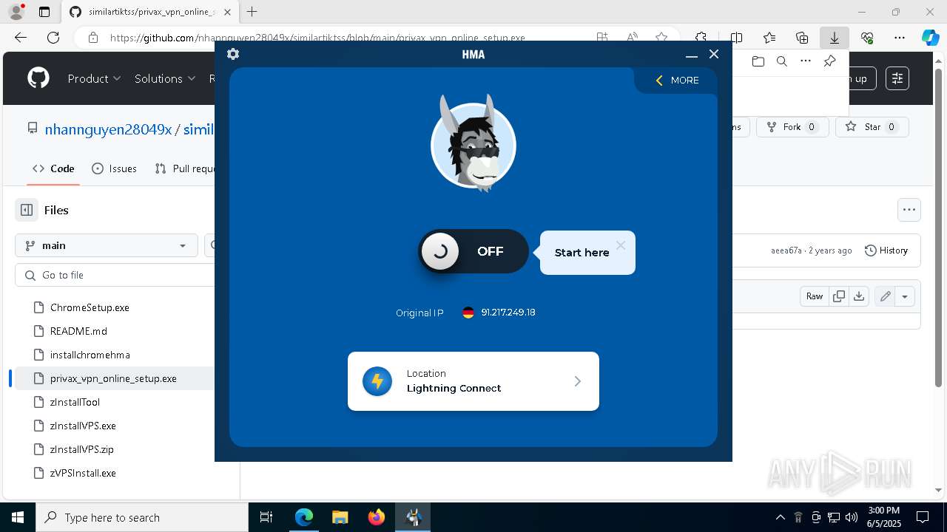The image size is (947, 532).
Task: Open the main branch dropdown
Action: click(107, 245)
